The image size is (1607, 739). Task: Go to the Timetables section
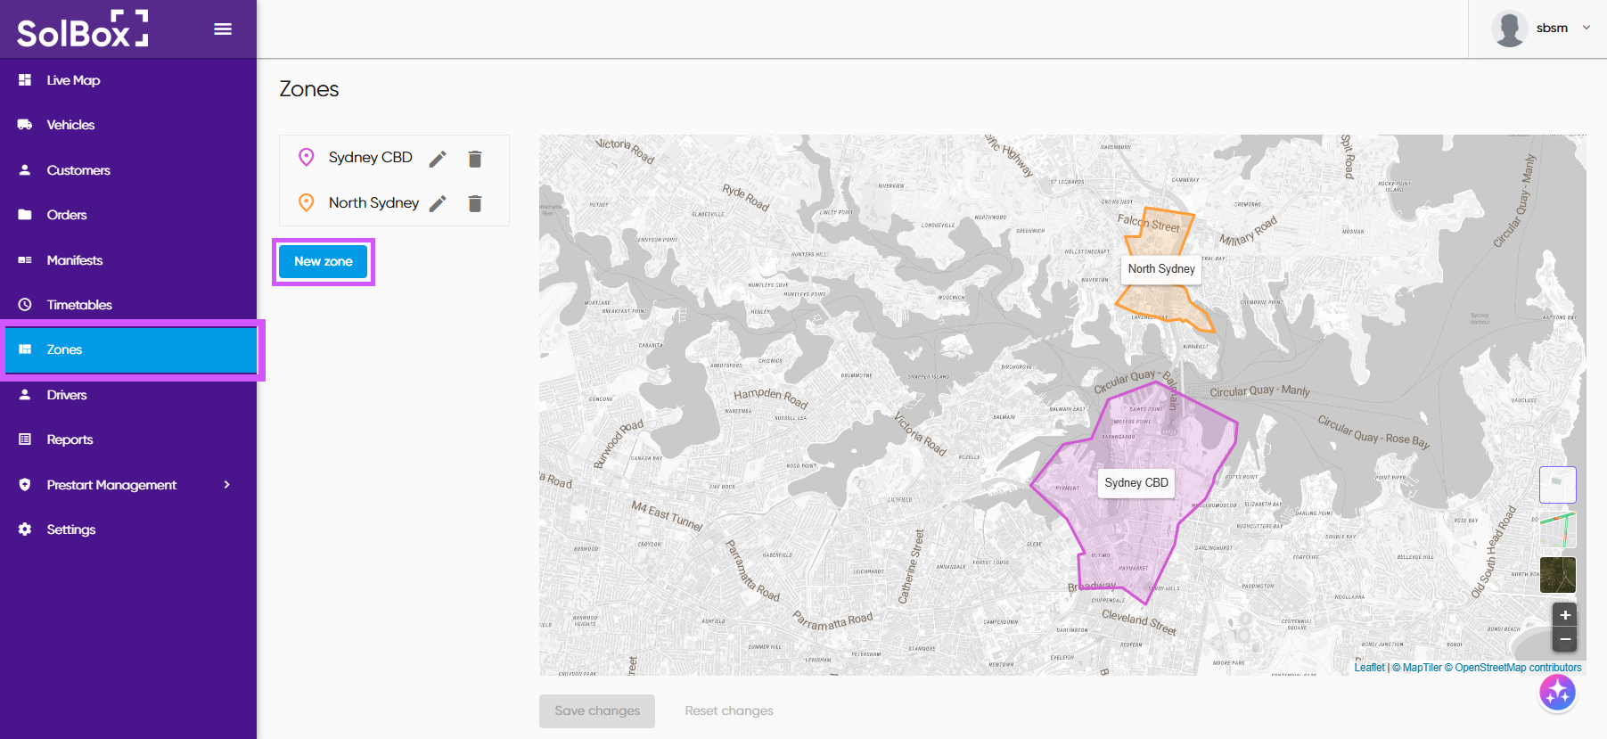(x=79, y=305)
